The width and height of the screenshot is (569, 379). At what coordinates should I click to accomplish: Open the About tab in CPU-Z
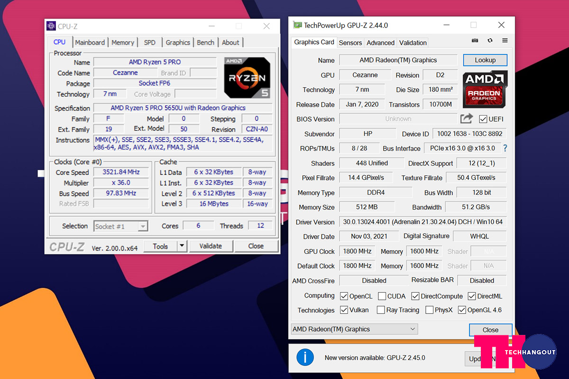tap(230, 43)
